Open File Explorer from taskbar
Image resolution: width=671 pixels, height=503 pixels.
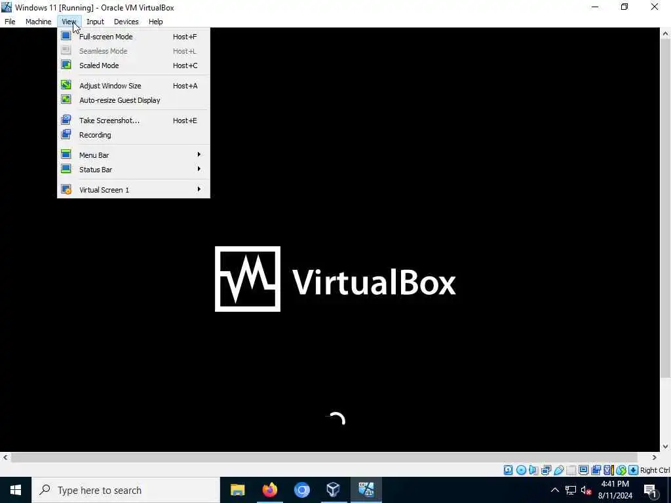point(237,490)
